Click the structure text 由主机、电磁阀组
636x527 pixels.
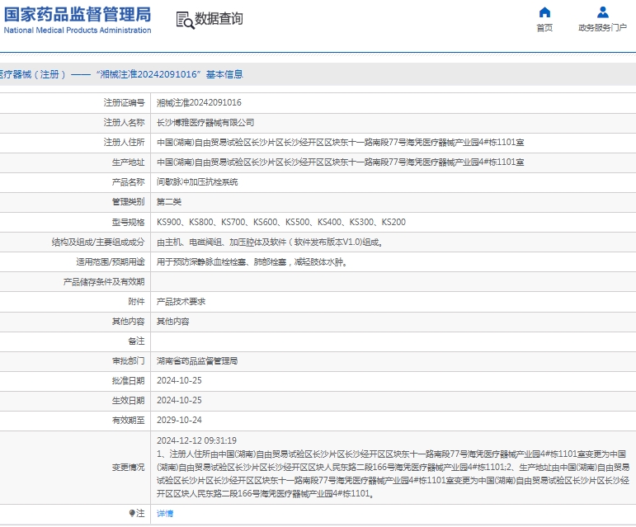click(x=270, y=242)
